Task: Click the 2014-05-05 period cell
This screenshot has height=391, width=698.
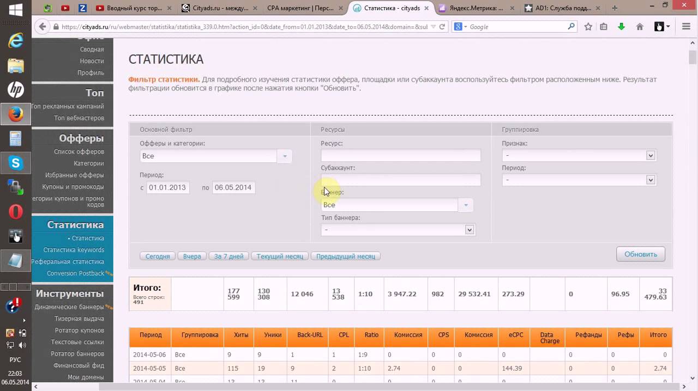Action: tap(149, 369)
